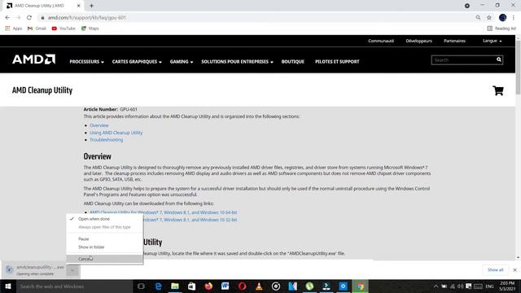Open a new browser tab
521x293 pixels.
coord(91,6)
